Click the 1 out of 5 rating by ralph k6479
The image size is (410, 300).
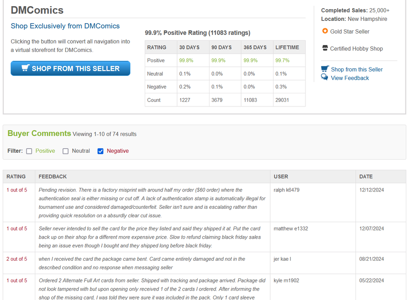tap(17, 190)
